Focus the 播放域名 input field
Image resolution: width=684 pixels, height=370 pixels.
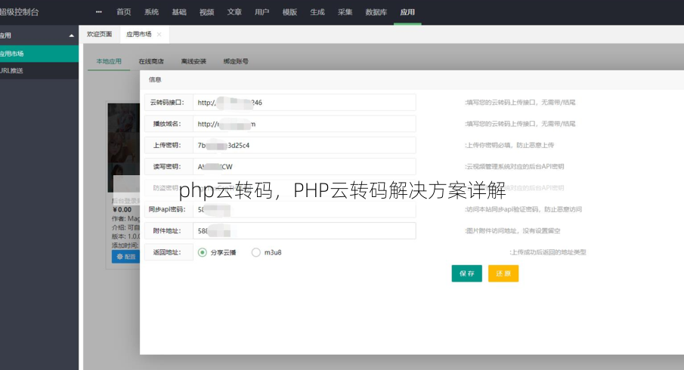[305, 124]
